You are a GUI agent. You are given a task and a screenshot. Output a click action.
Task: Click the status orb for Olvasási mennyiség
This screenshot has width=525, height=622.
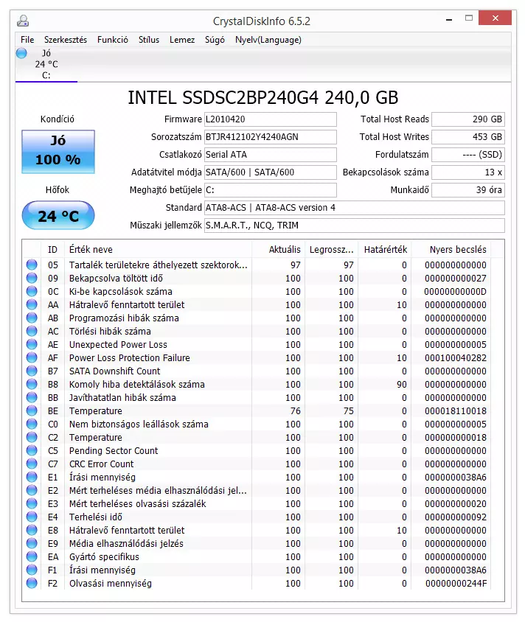(x=32, y=583)
